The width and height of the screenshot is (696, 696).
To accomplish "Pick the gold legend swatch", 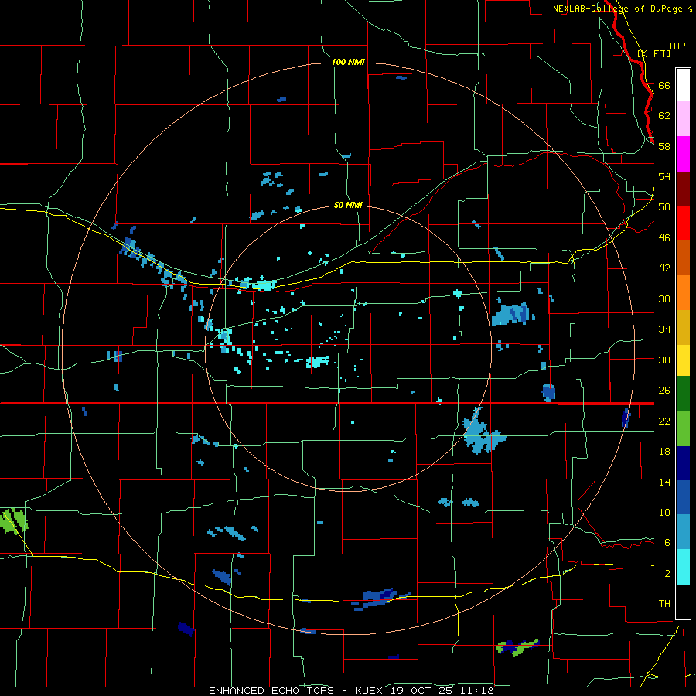I will [683, 327].
